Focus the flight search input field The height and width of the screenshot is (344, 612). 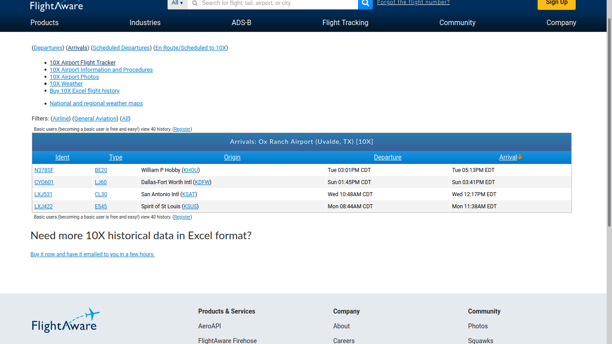(x=273, y=4)
